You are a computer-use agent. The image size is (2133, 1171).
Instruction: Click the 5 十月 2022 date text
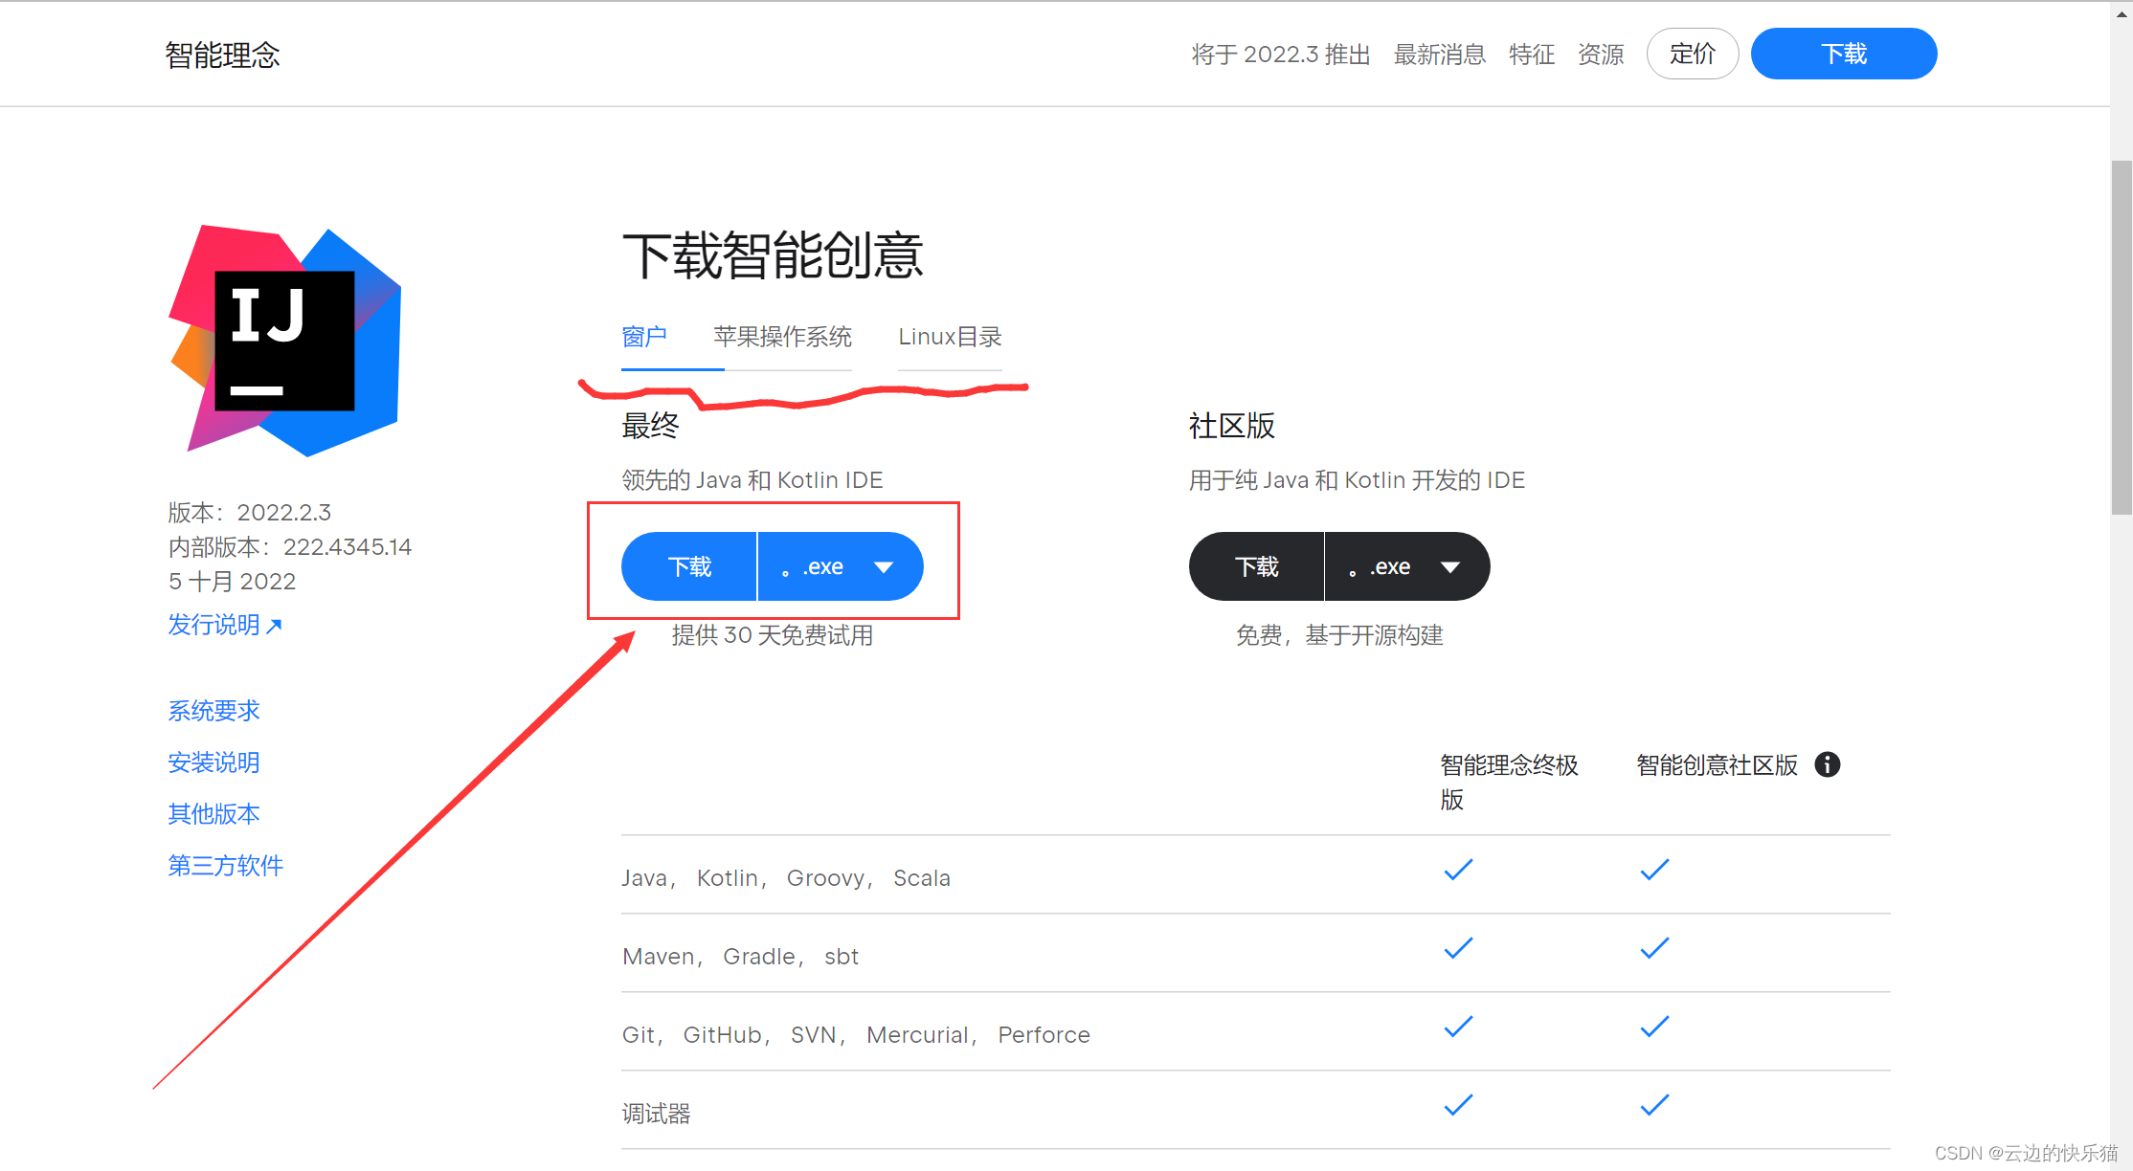point(232,582)
